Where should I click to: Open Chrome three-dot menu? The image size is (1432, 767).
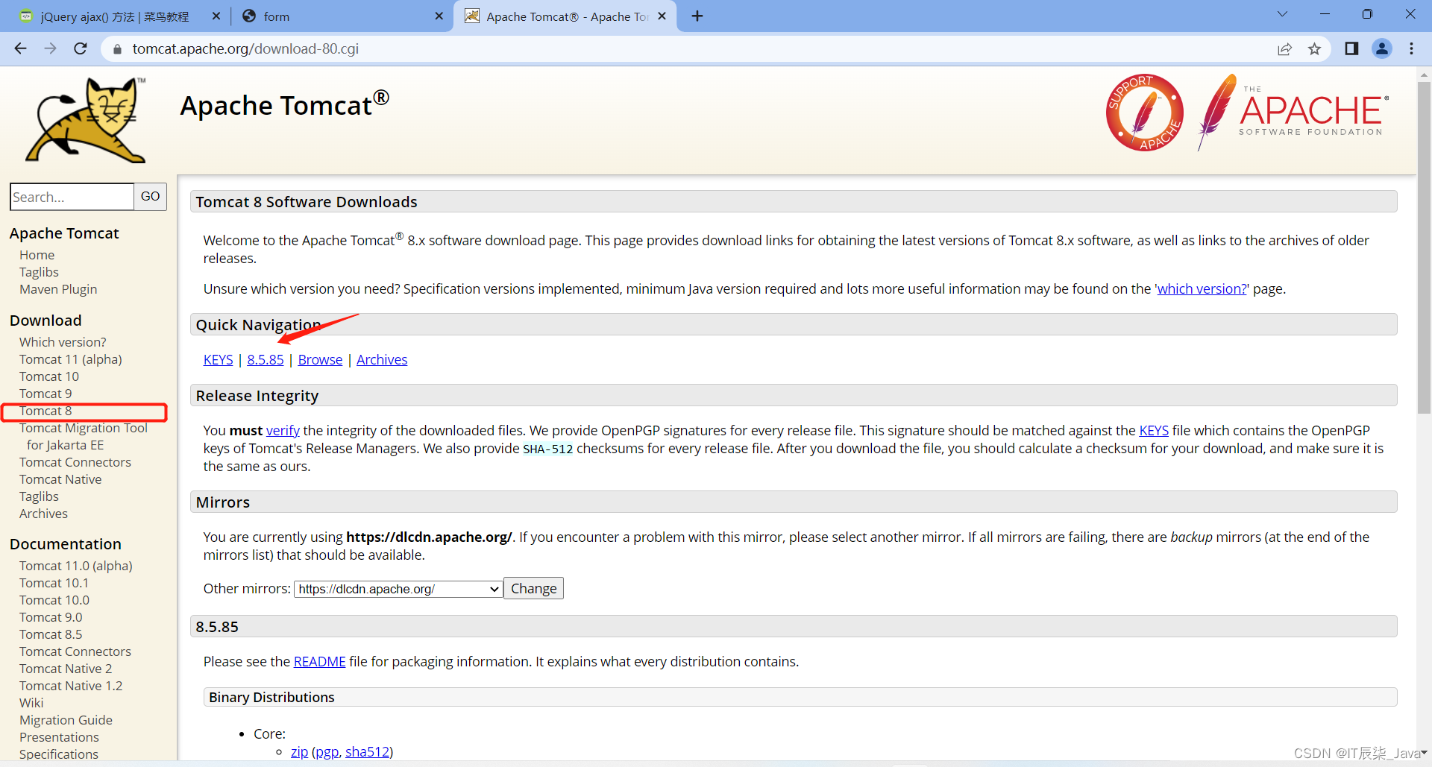tap(1411, 48)
